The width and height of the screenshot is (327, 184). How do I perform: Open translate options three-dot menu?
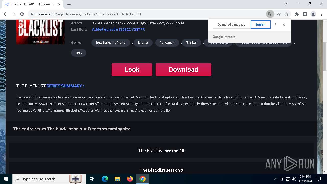coord(276,25)
